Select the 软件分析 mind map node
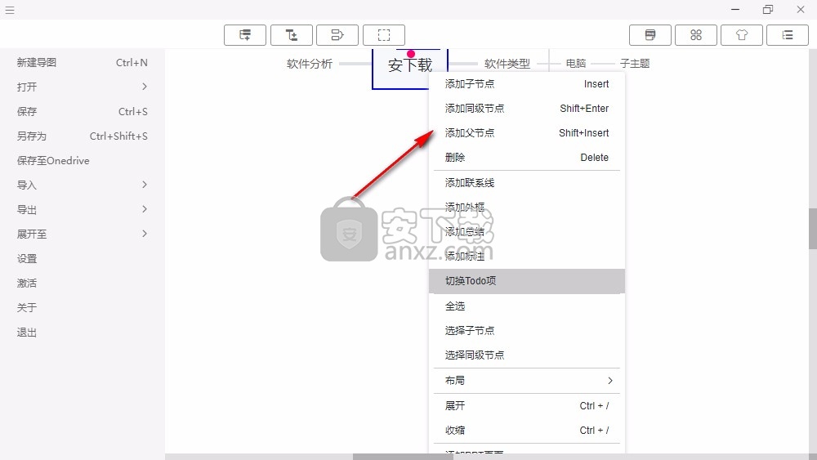This screenshot has width=817, height=460. pyautogui.click(x=310, y=64)
